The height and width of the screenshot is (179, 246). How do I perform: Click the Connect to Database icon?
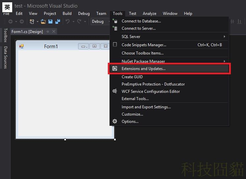pyautogui.click(x=115, y=21)
